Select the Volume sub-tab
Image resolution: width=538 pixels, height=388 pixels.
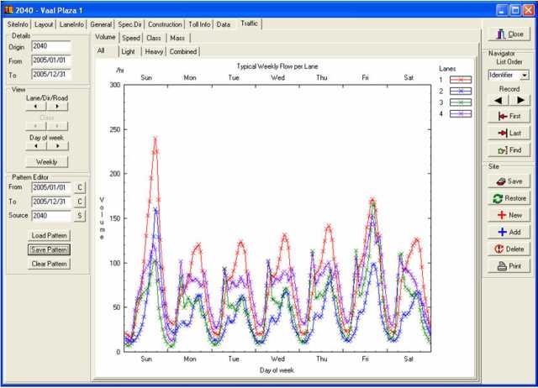click(105, 37)
